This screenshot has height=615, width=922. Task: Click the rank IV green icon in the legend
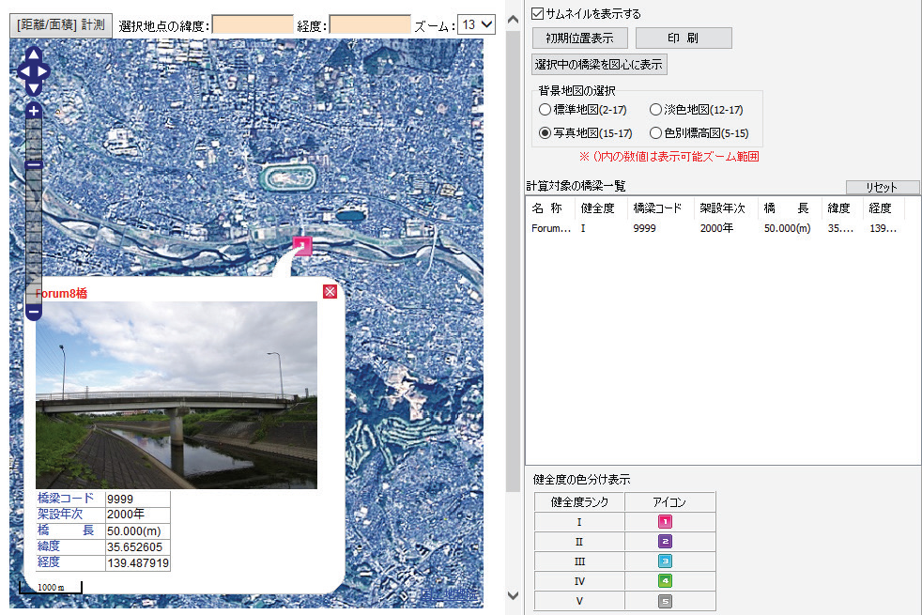pyautogui.click(x=665, y=581)
